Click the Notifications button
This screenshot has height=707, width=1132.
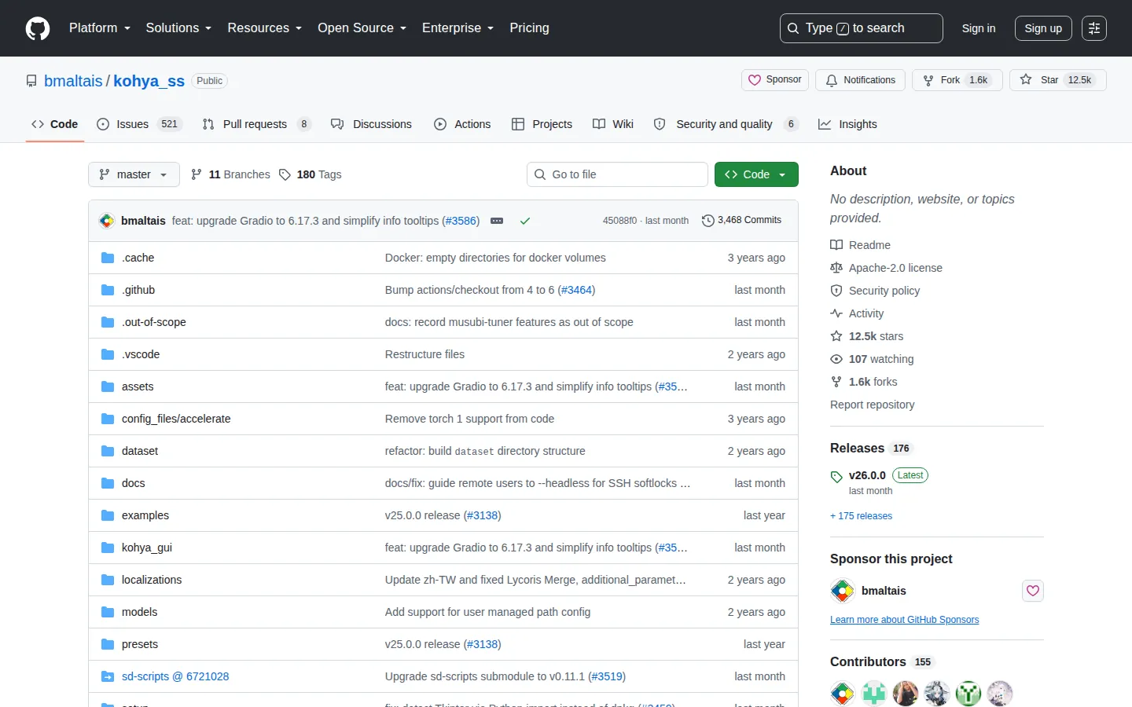click(861, 80)
